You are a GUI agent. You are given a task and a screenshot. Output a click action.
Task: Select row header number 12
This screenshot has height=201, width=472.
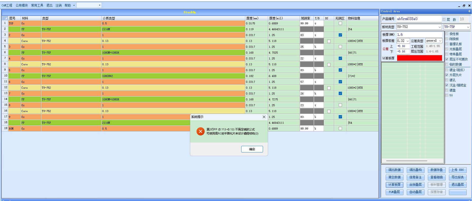point(5,87)
